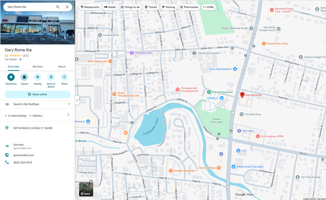This screenshot has width=326, height=200.
Task: Click the search magnifier icon
Action: pyautogui.click(x=58, y=7)
